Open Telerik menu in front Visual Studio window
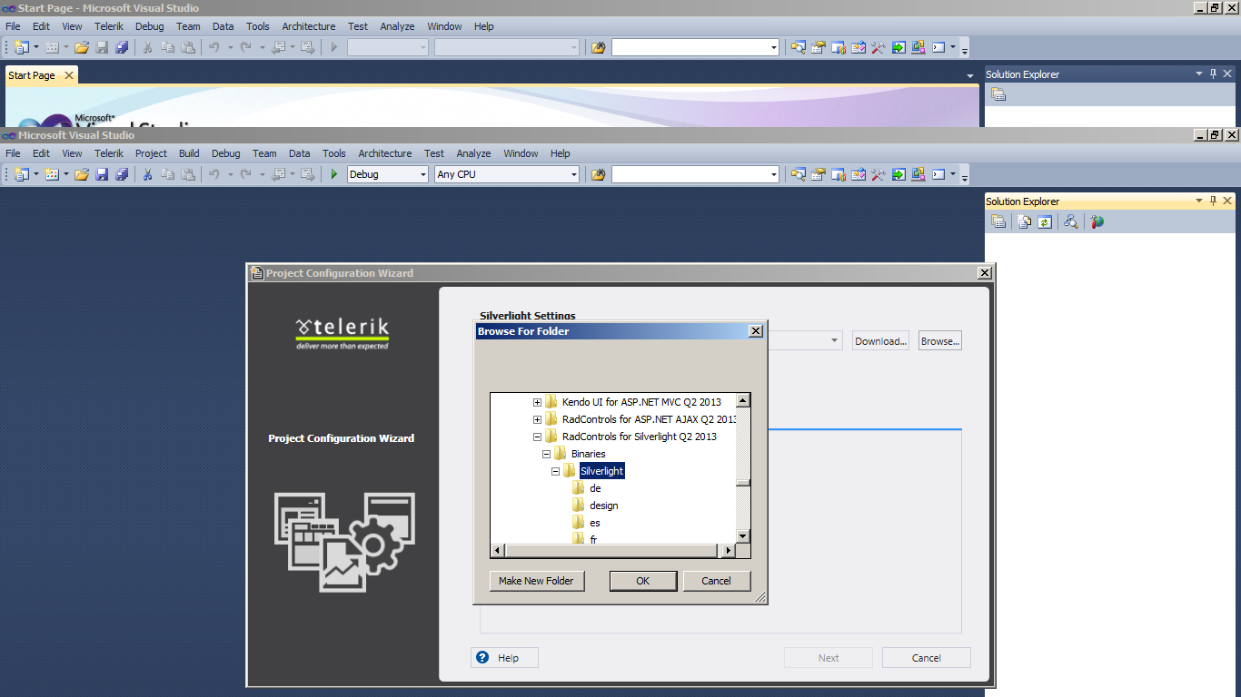Screen dimensions: 1241x697 pyautogui.click(x=109, y=153)
